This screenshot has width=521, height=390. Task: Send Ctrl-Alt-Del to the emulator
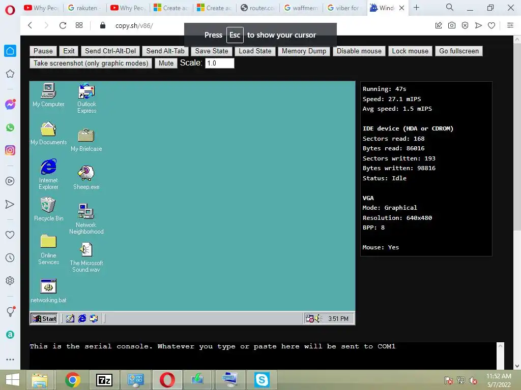coord(110,51)
